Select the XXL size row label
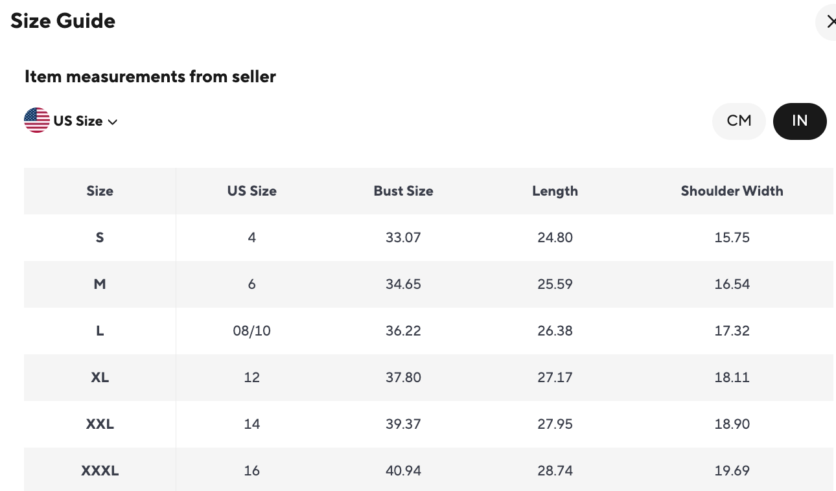The height and width of the screenshot is (491, 836). click(100, 424)
